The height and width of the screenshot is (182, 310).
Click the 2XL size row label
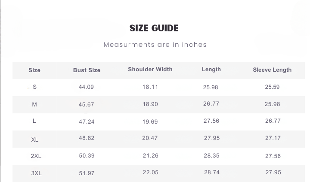(36, 156)
